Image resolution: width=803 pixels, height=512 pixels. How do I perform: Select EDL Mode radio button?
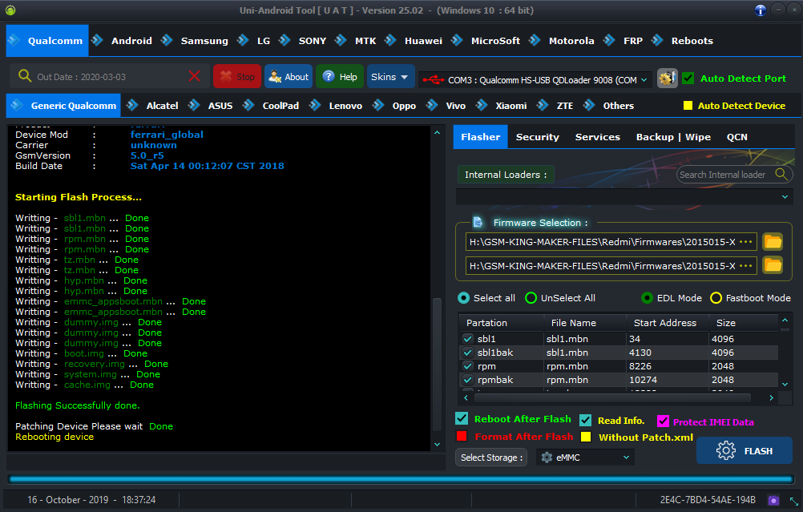pos(648,298)
